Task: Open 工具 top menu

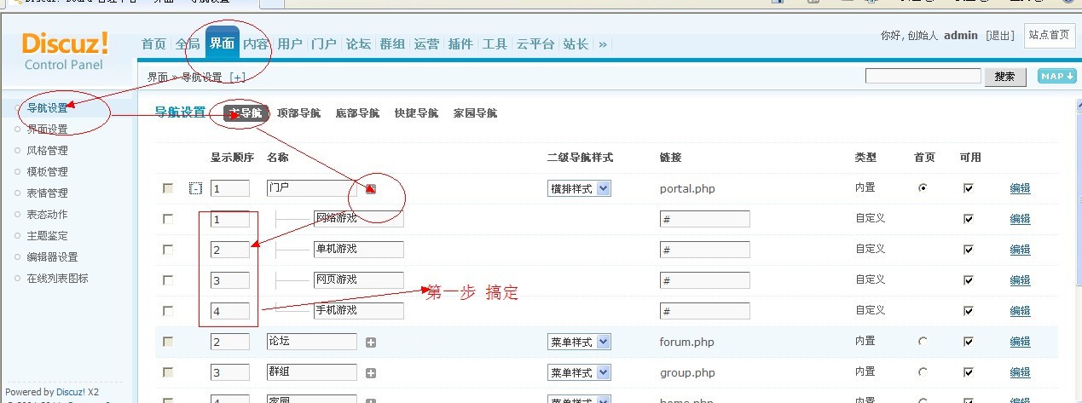Action: tap(495, 44)
